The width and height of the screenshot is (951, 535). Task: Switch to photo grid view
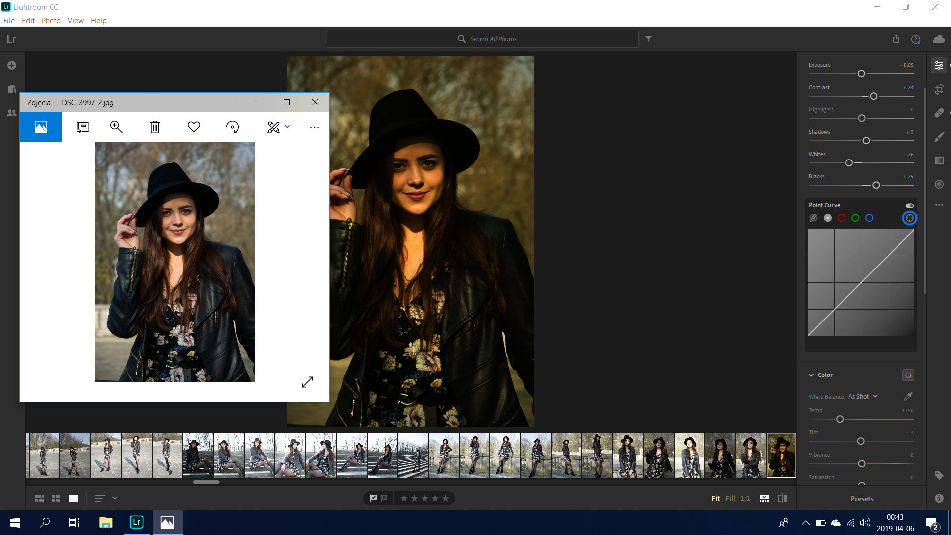click(x=40, y=498)
